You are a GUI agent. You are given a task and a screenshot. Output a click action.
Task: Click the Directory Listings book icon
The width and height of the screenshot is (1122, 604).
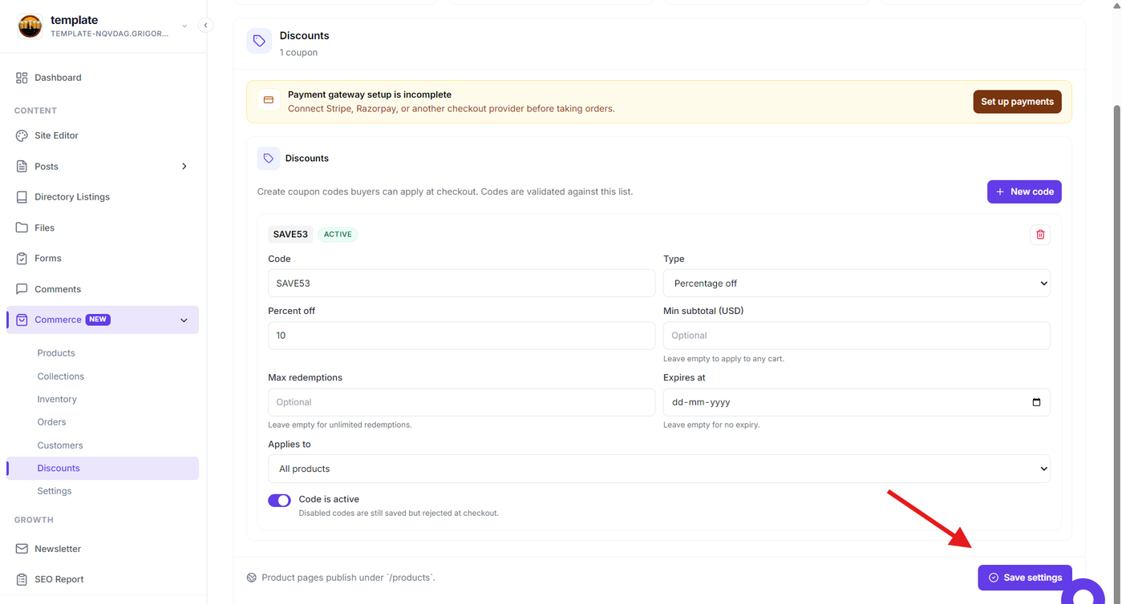coord(22,197)
